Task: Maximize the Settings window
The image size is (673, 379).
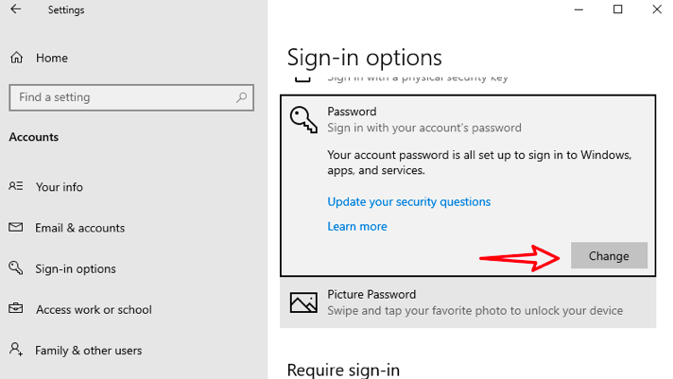Action: pyautogui.click(x=617, y=9)
